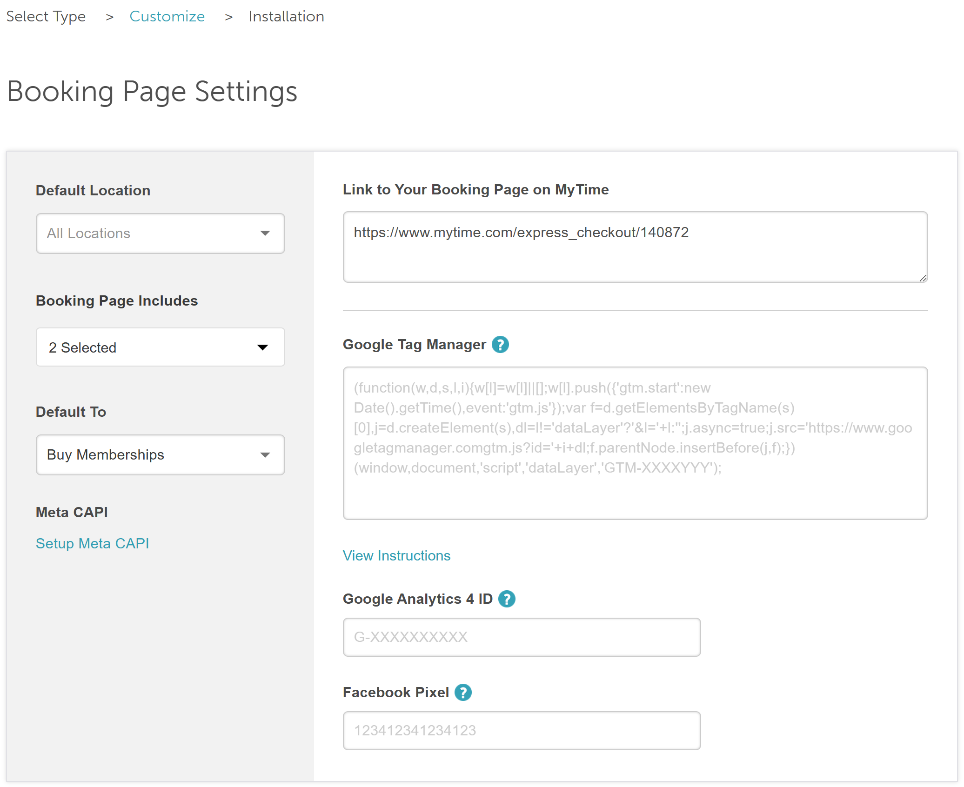Focus the Google Tag Manager code textarea

[x=635, y=443]
